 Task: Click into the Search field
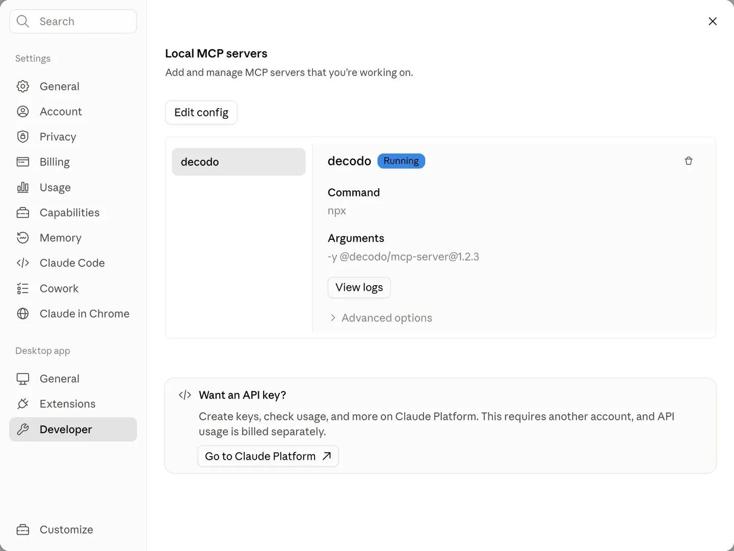pyautogui.click(x=73, y=21)
